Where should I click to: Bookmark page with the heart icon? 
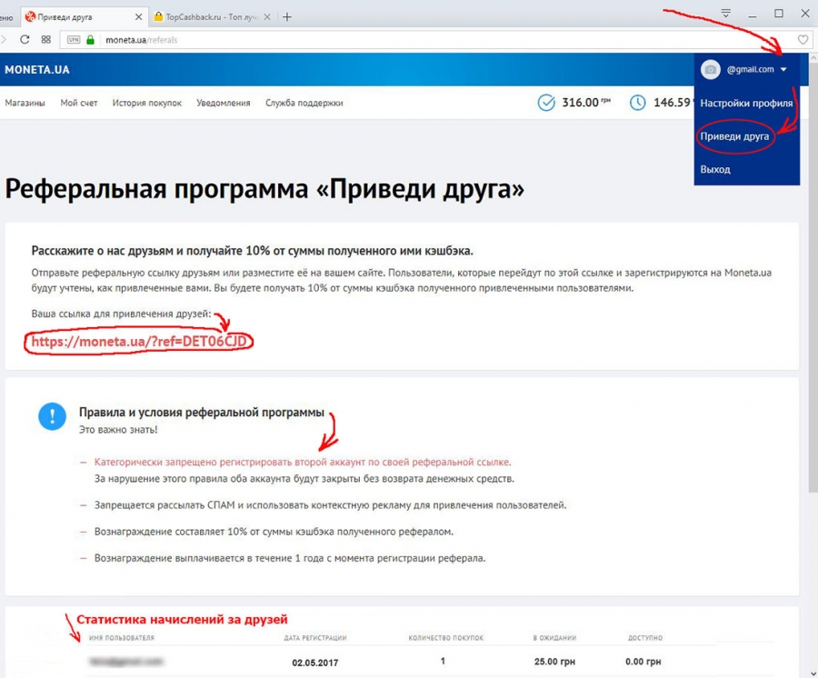pos(803,40)
